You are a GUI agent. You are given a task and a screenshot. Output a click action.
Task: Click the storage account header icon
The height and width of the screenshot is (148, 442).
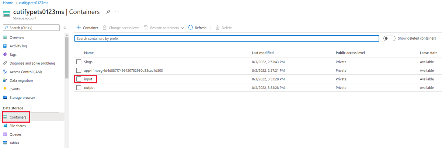[7, 14]
